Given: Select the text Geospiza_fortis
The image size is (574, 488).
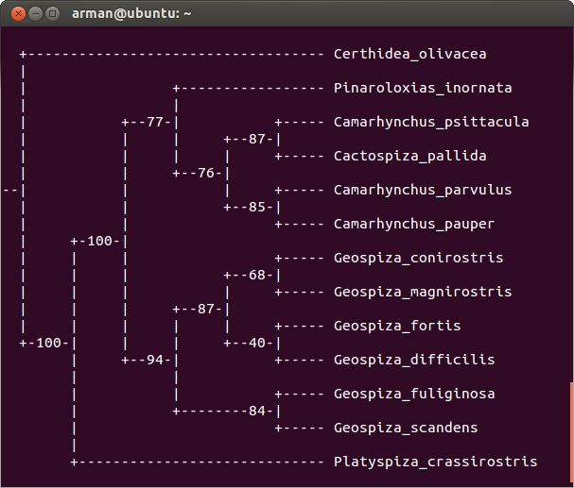Looking at the screenshot, I should (397, 326).
